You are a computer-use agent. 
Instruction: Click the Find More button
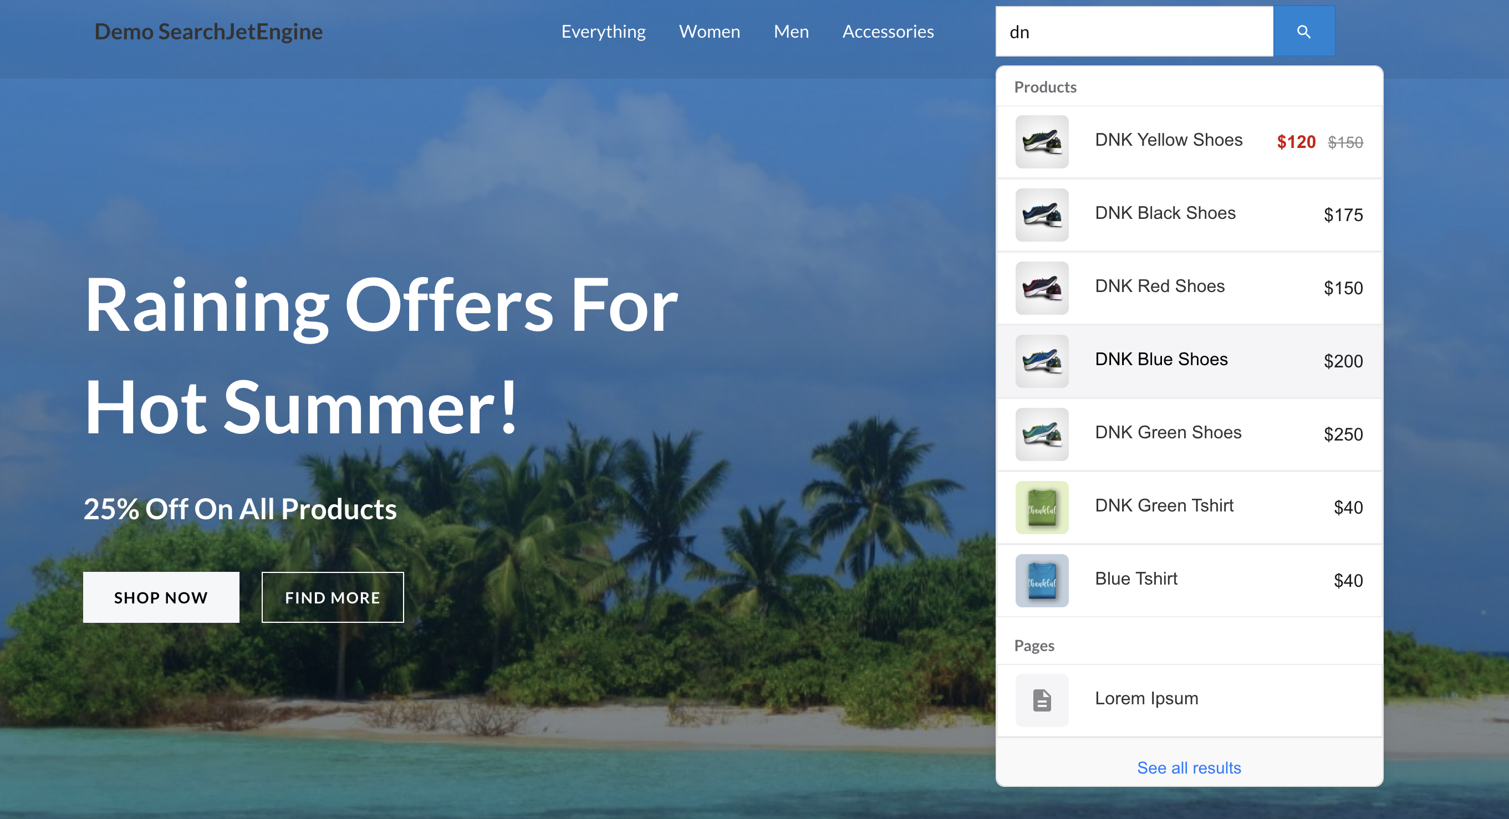pos(333,597)
